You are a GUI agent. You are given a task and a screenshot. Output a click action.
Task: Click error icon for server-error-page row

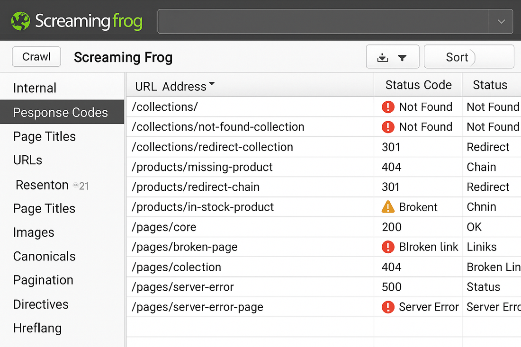(388, 307)
